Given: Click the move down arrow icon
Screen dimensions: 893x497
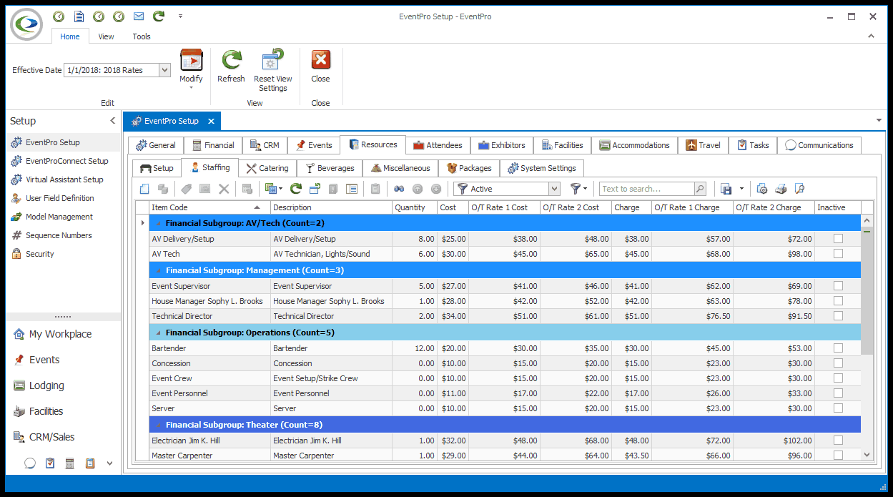Looking at the screenshot, I should (436, 189).
